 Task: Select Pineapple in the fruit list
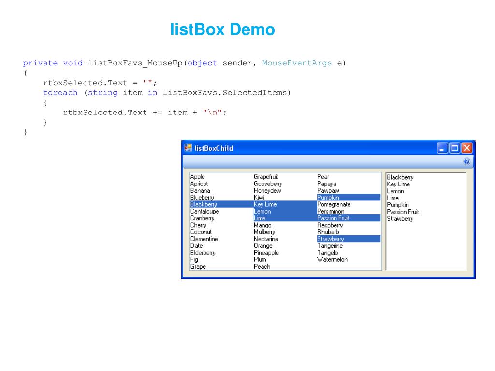coord(266,253)
